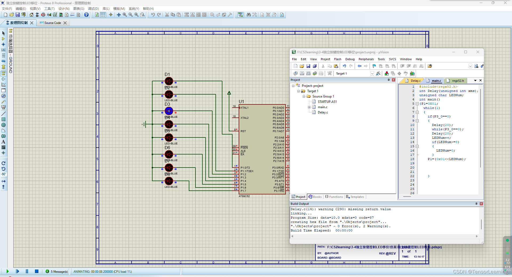Toggle the grid display in Proteus toolbar
The image size is (512, 277).
tap(103, 15)
